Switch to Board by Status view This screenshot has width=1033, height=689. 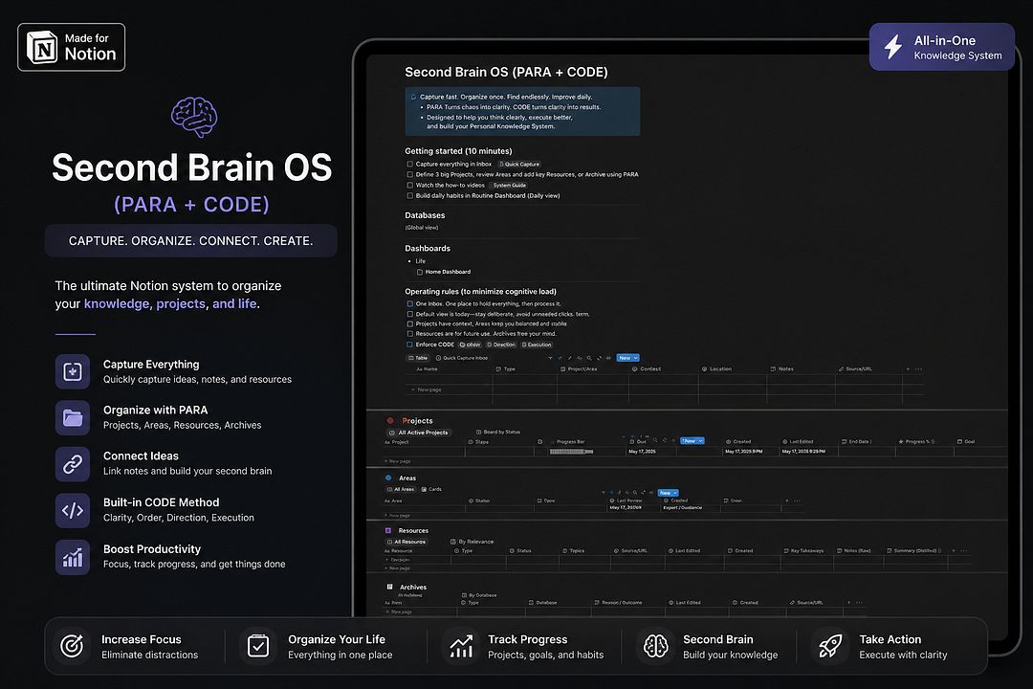point(498,432)
